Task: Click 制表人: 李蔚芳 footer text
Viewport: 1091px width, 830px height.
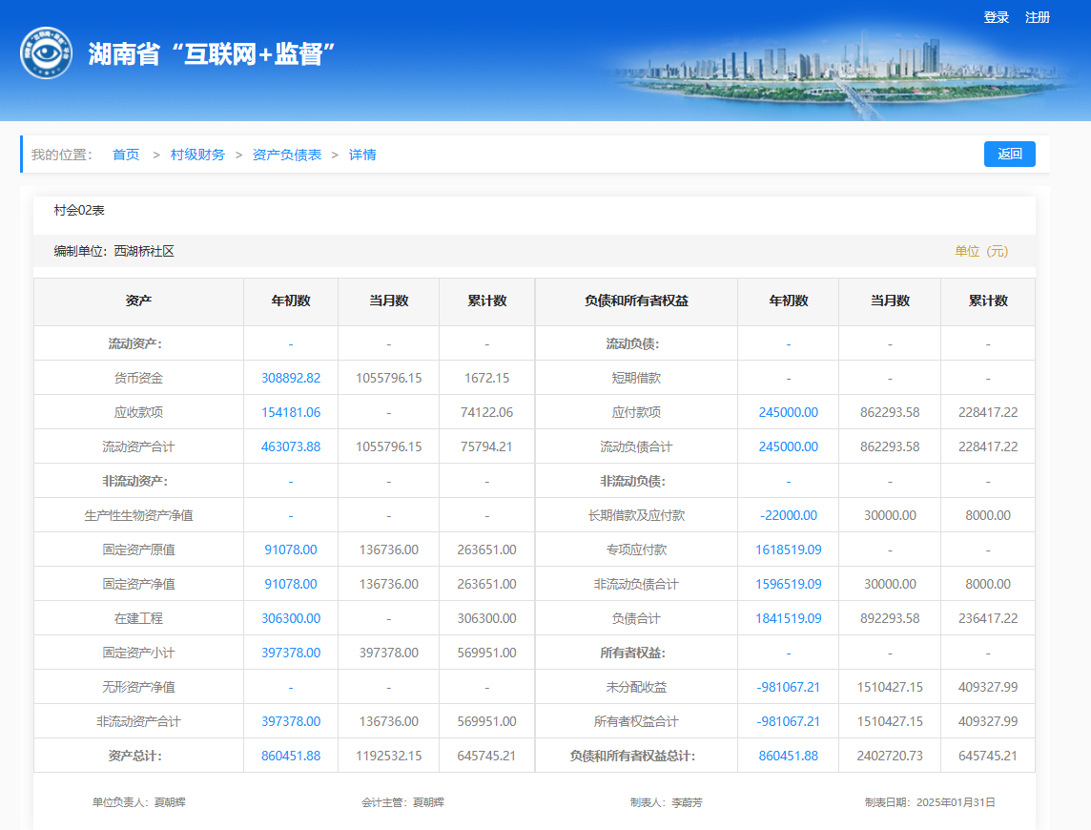Action: coord(666,802)
